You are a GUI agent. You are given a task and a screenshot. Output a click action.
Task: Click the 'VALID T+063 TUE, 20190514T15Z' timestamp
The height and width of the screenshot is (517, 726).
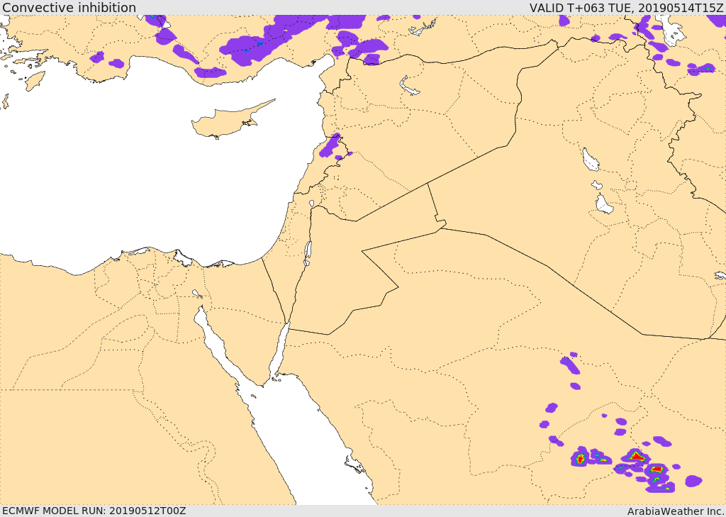click(627, 7)
